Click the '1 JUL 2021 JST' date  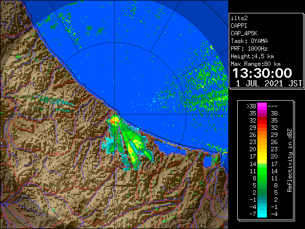(x=269, y=83)
